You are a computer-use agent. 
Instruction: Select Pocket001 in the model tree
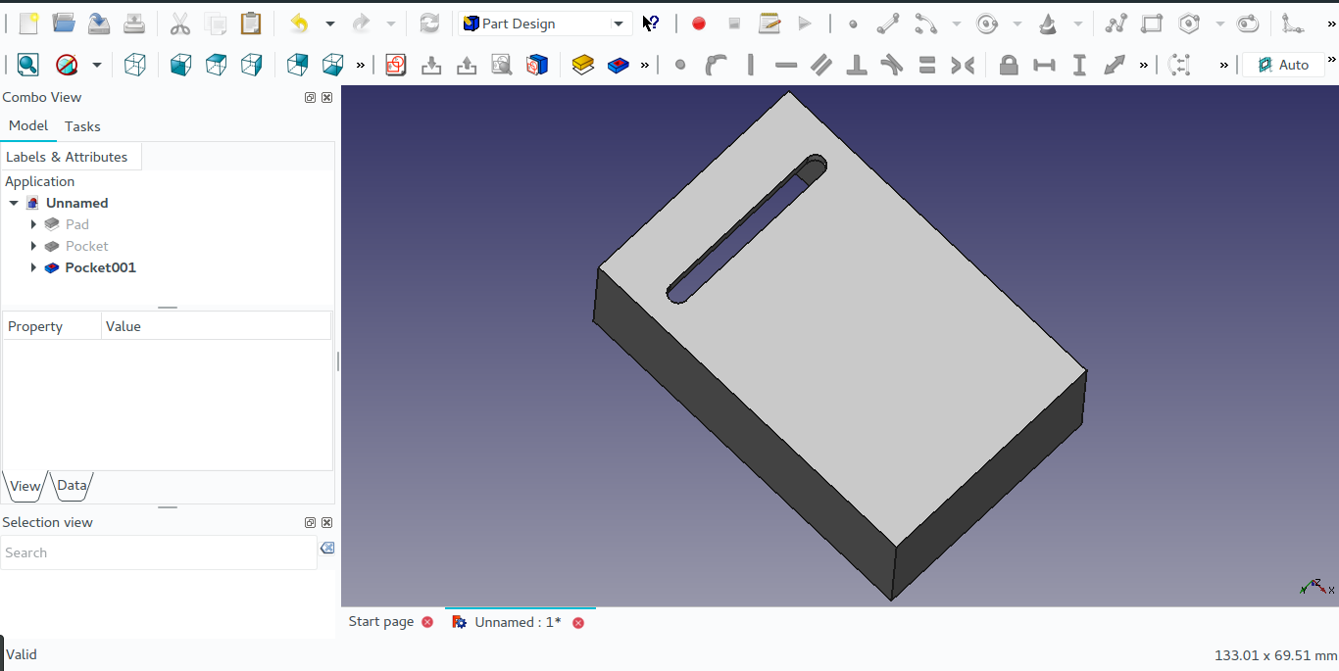[100, 267]
